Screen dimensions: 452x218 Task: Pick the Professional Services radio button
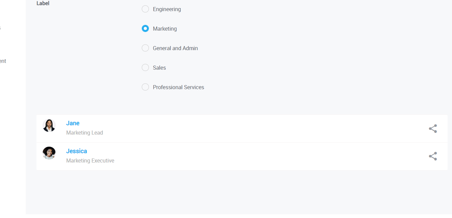145,87
